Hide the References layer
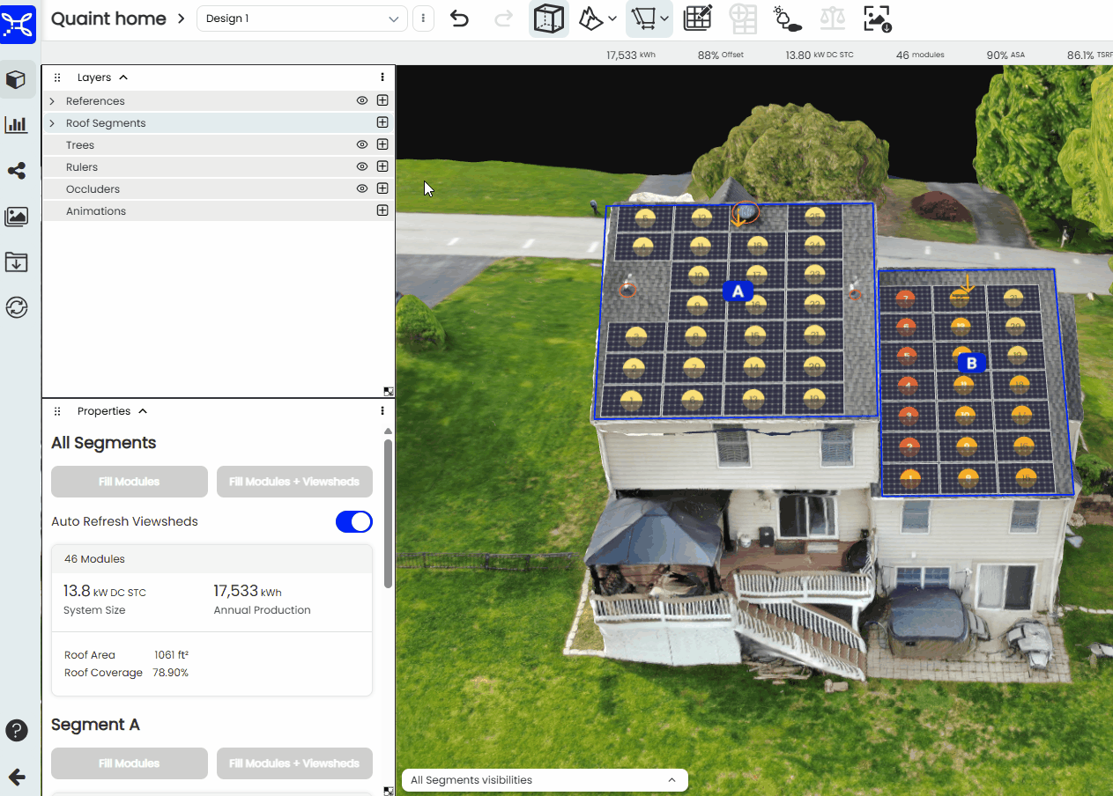Image resolution: width=1113 pixels, height=796 pixels. point(361,100)
